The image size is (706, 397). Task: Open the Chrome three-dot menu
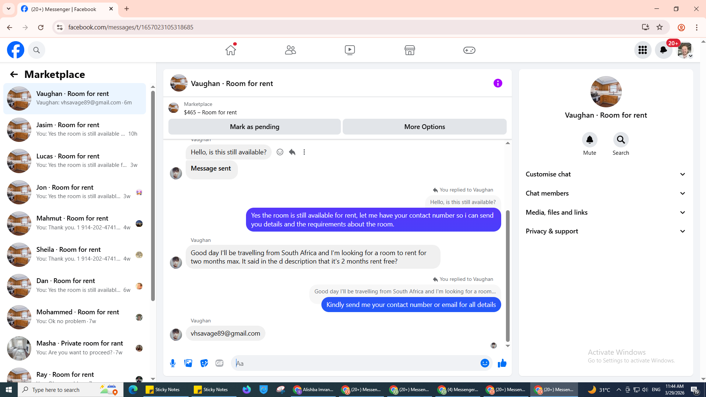[x=696, y=27]
